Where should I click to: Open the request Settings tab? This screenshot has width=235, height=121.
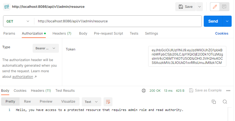coord(151,33)
